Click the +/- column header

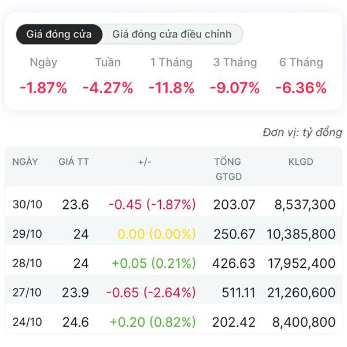pos(145,162)
